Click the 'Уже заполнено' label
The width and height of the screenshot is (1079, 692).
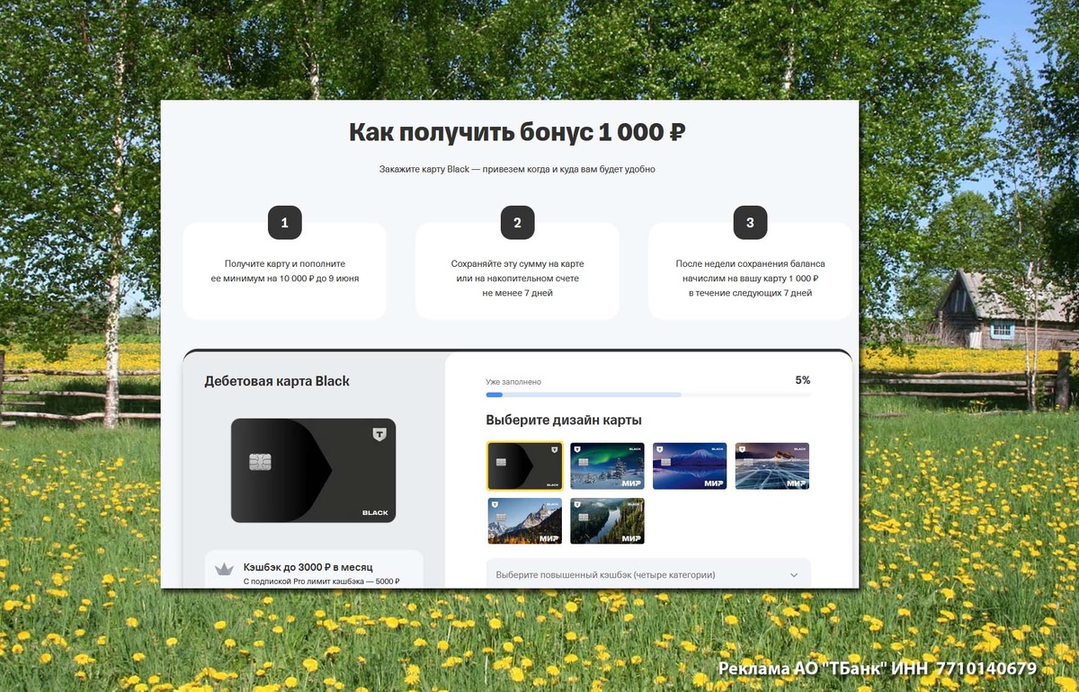coord(513,382)
